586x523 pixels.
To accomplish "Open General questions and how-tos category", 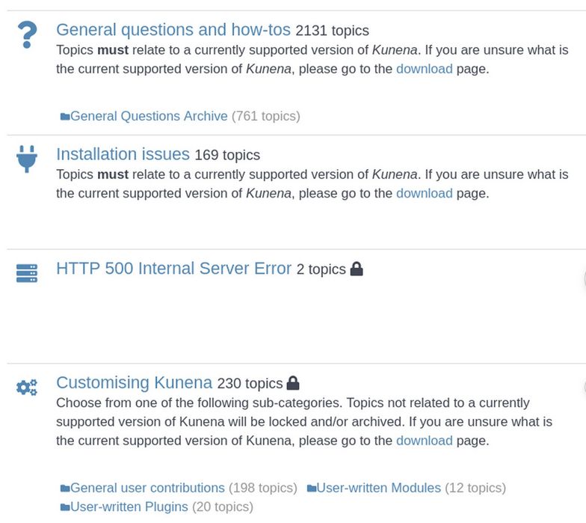I will click(x=173, y=30).
